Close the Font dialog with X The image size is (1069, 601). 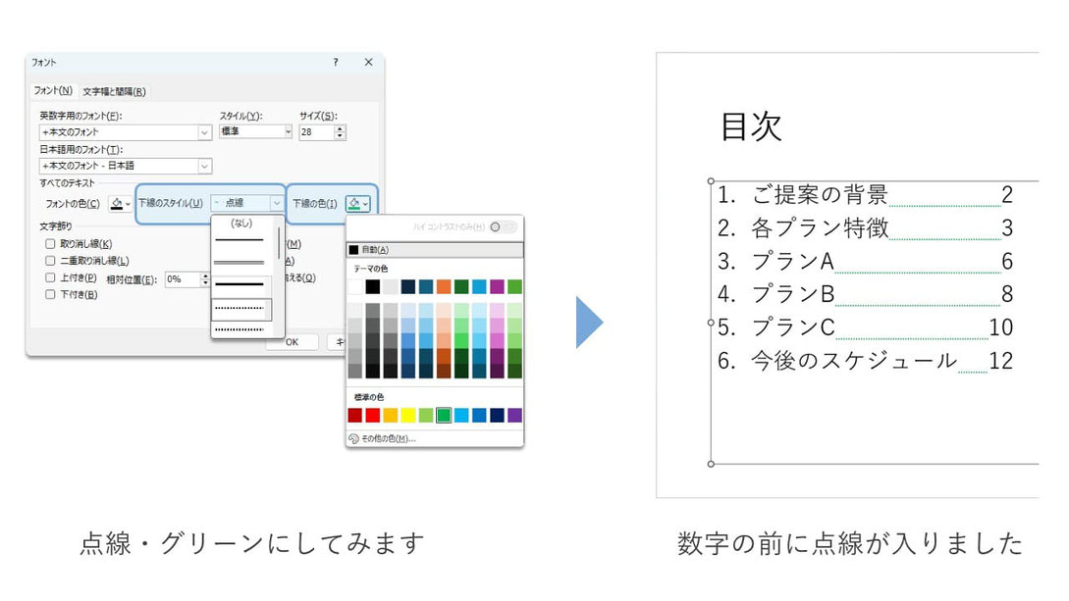pyautogui.click(x=369, y=62)
